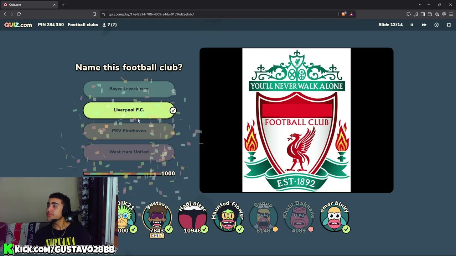The image size is (456, 256).
Task: Click Hadj nizar's score 10946
Action: (192, 231)
